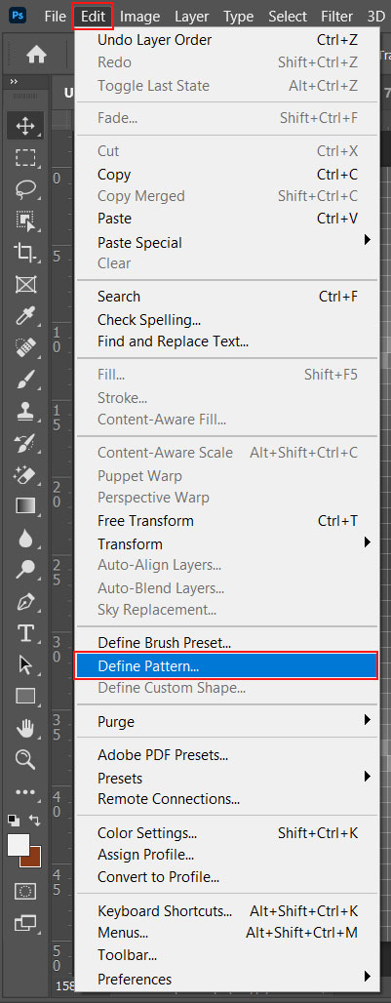Image resolution: width=391 pixels, height=1003 pixels.
Task: Choose Define Brush Preset...
Action: pyautogui.click(x=227, y=642)
